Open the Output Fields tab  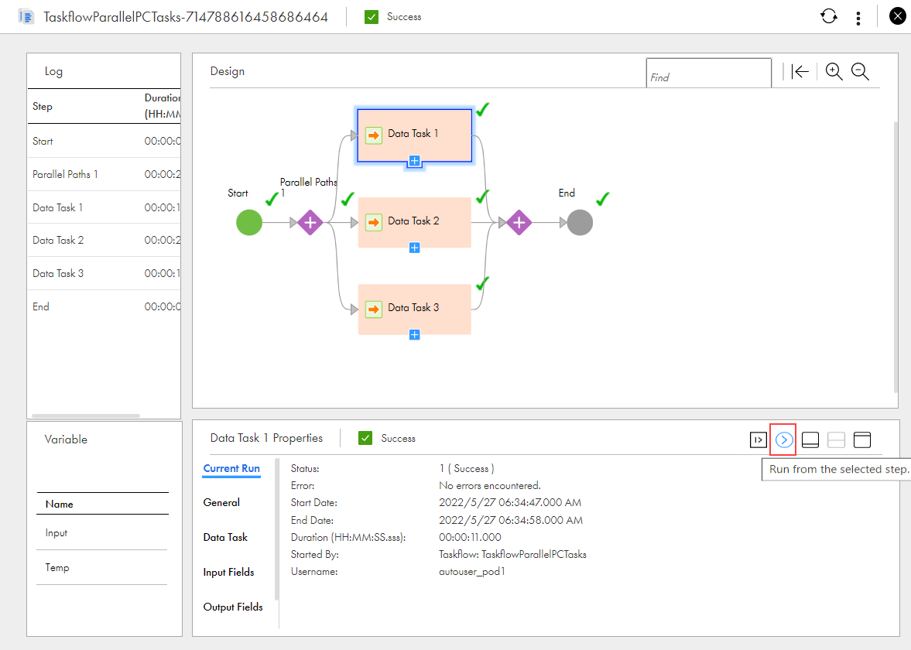pyautogui.click(x=233, y=607)
